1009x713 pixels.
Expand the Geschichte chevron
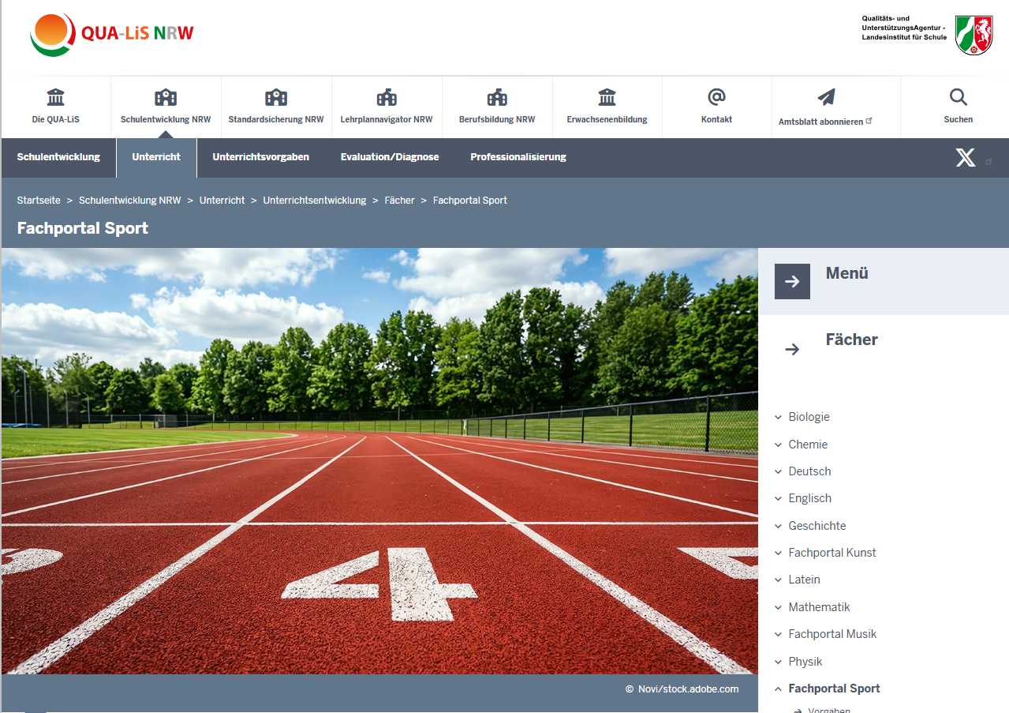(778, 526)
